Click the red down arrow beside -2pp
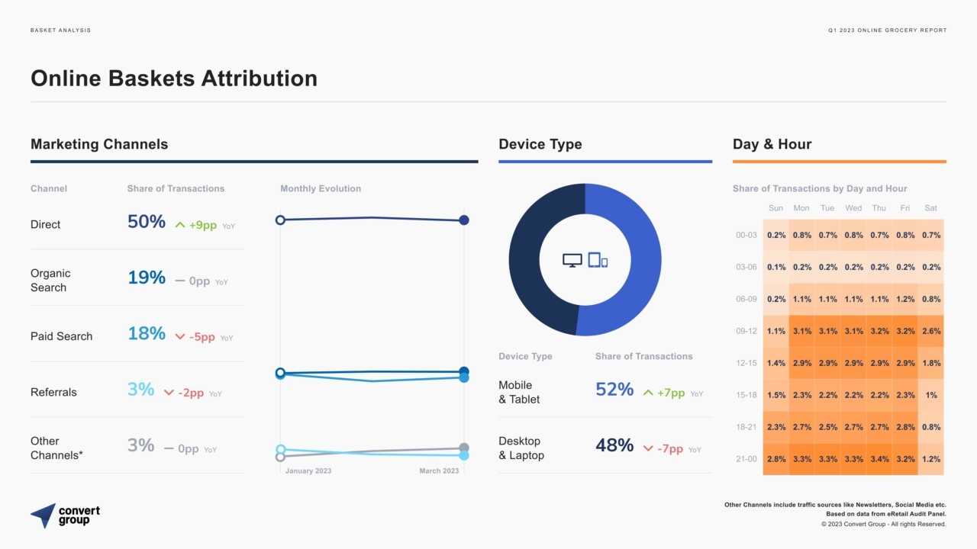 169,393
